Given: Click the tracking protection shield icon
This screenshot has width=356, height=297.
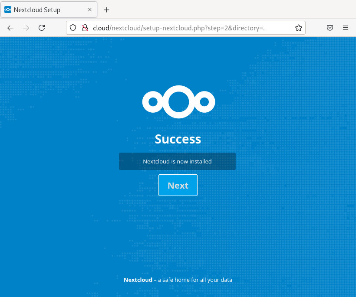Looking at the screenshot, I should (73, 28).
